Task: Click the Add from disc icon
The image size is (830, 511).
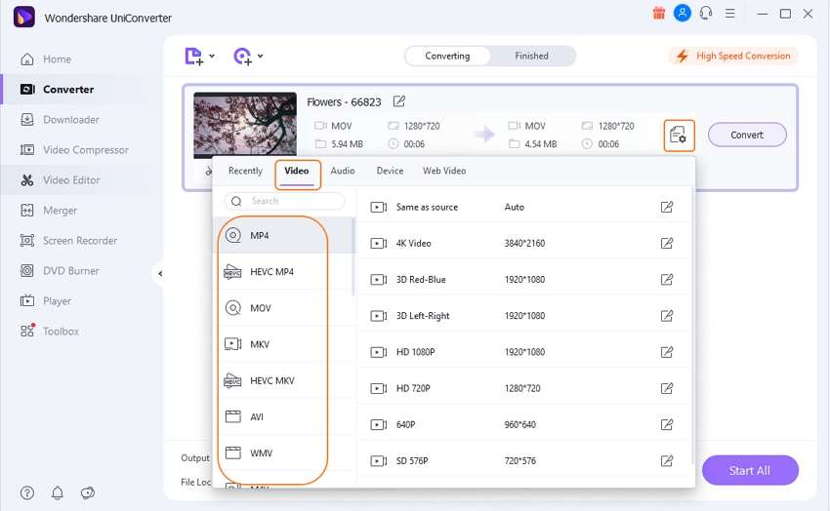Action: [242, 56]
